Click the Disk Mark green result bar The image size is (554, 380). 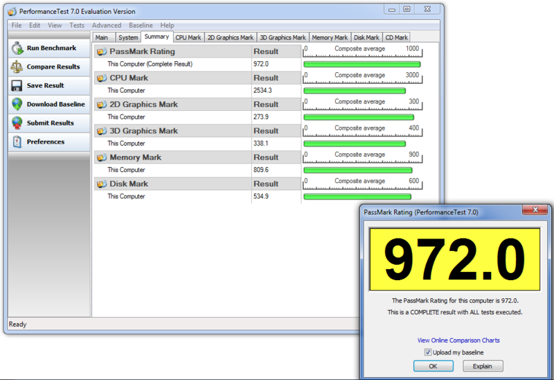click(357, 197)
